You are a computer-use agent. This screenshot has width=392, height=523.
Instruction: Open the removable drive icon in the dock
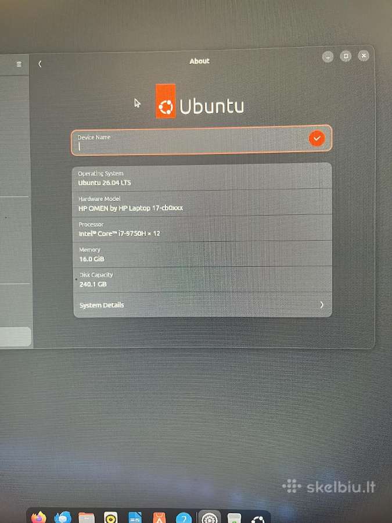234,518
